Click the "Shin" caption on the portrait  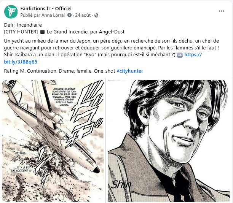[x=121, y=185]
